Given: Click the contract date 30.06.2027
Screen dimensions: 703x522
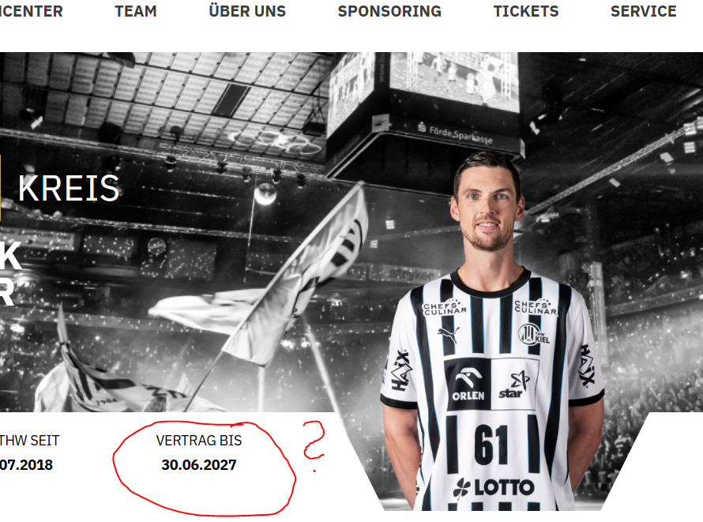Looking at the screenshot, I should click(x=199, y=464).
